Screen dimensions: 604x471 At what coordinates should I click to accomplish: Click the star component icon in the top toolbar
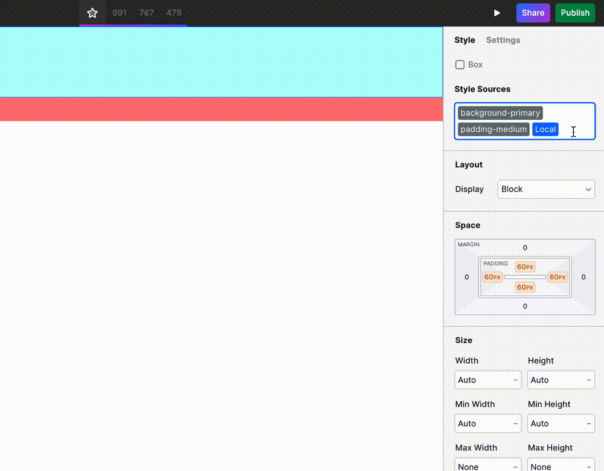pos(92,12)
